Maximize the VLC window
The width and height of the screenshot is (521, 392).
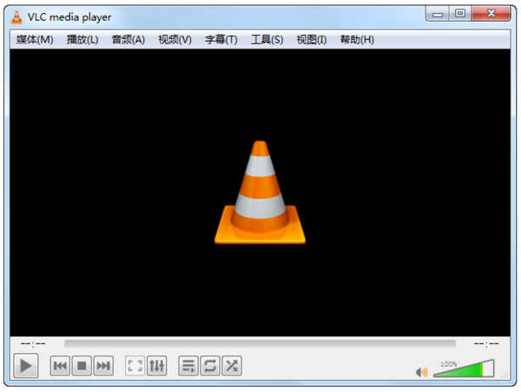460,14
